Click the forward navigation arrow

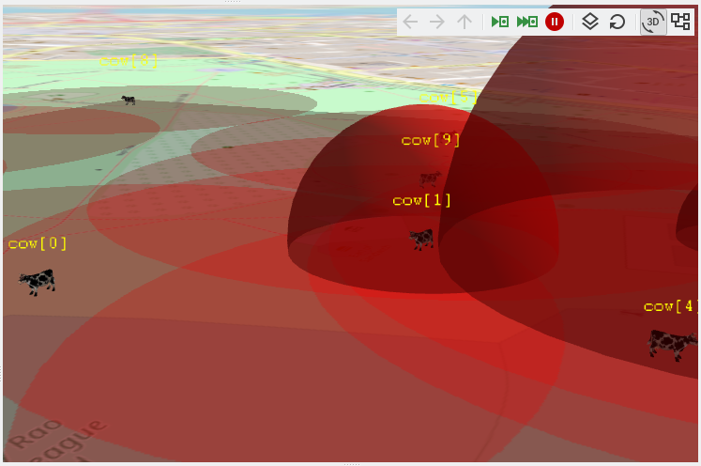tap(436, 22)
